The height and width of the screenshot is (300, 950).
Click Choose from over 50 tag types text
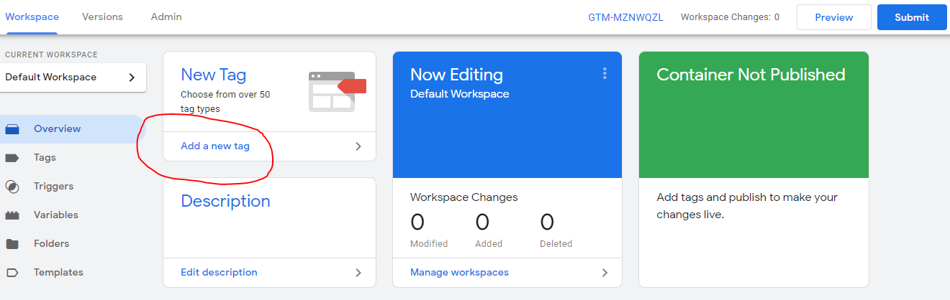click(x=225, y=102)
